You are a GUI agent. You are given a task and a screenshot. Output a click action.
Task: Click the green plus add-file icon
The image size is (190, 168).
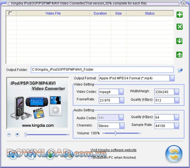[x=179, y=14]
